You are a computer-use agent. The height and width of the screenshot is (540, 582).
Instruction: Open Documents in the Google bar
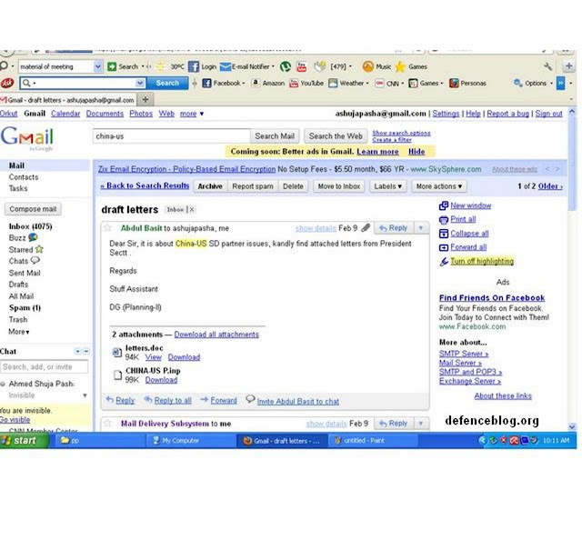point(105,114)
